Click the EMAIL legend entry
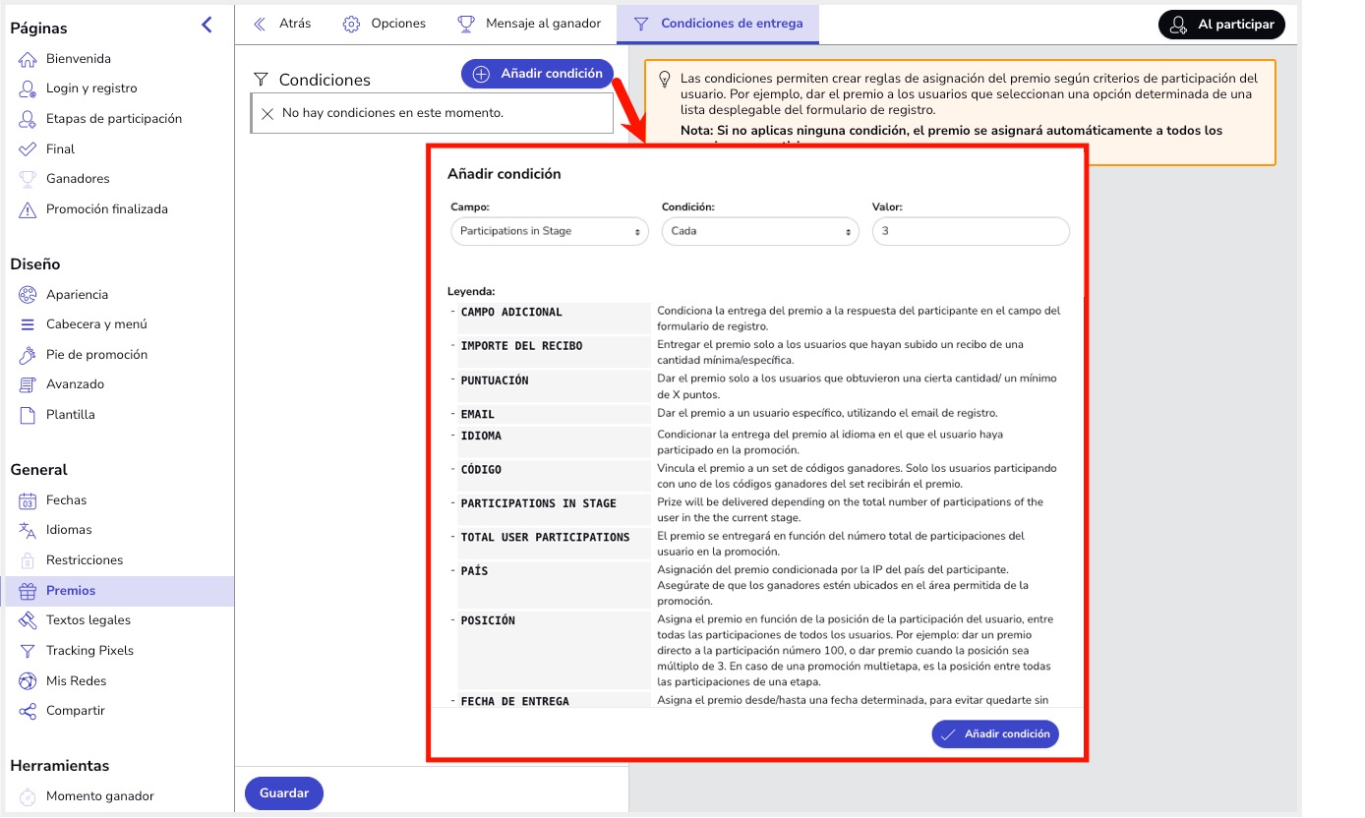 478,415
